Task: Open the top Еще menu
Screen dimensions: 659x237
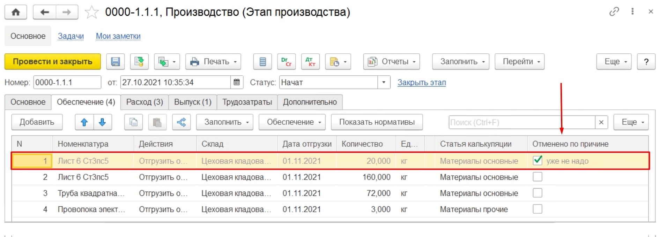Action: [x=614, y=62]
